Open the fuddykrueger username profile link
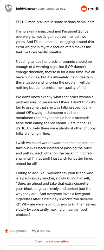The height and width of the screenshot is (250, 104). 26,9
